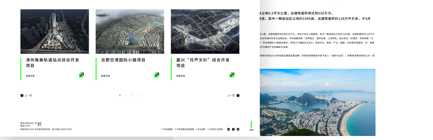Open the 华侨城产业联盟 footer link
This screenshot has height=140, width=433.
pyautogui.click(x=216, y=129)
